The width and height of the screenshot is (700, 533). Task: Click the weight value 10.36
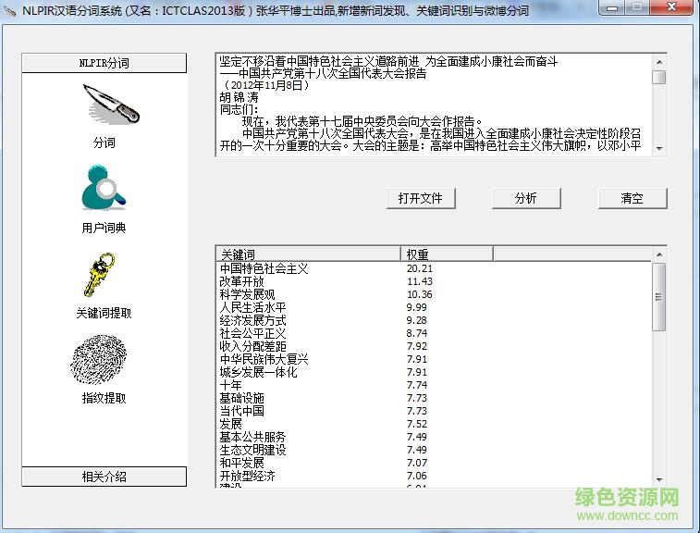[x=420, y=294]
